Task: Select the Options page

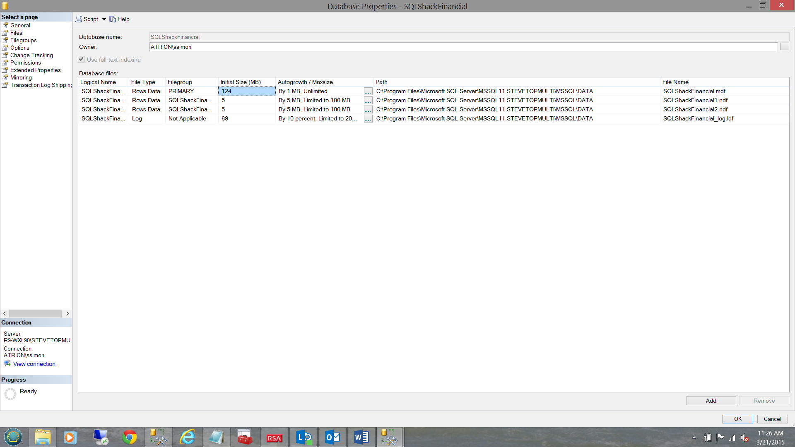Action: [19, 48]
